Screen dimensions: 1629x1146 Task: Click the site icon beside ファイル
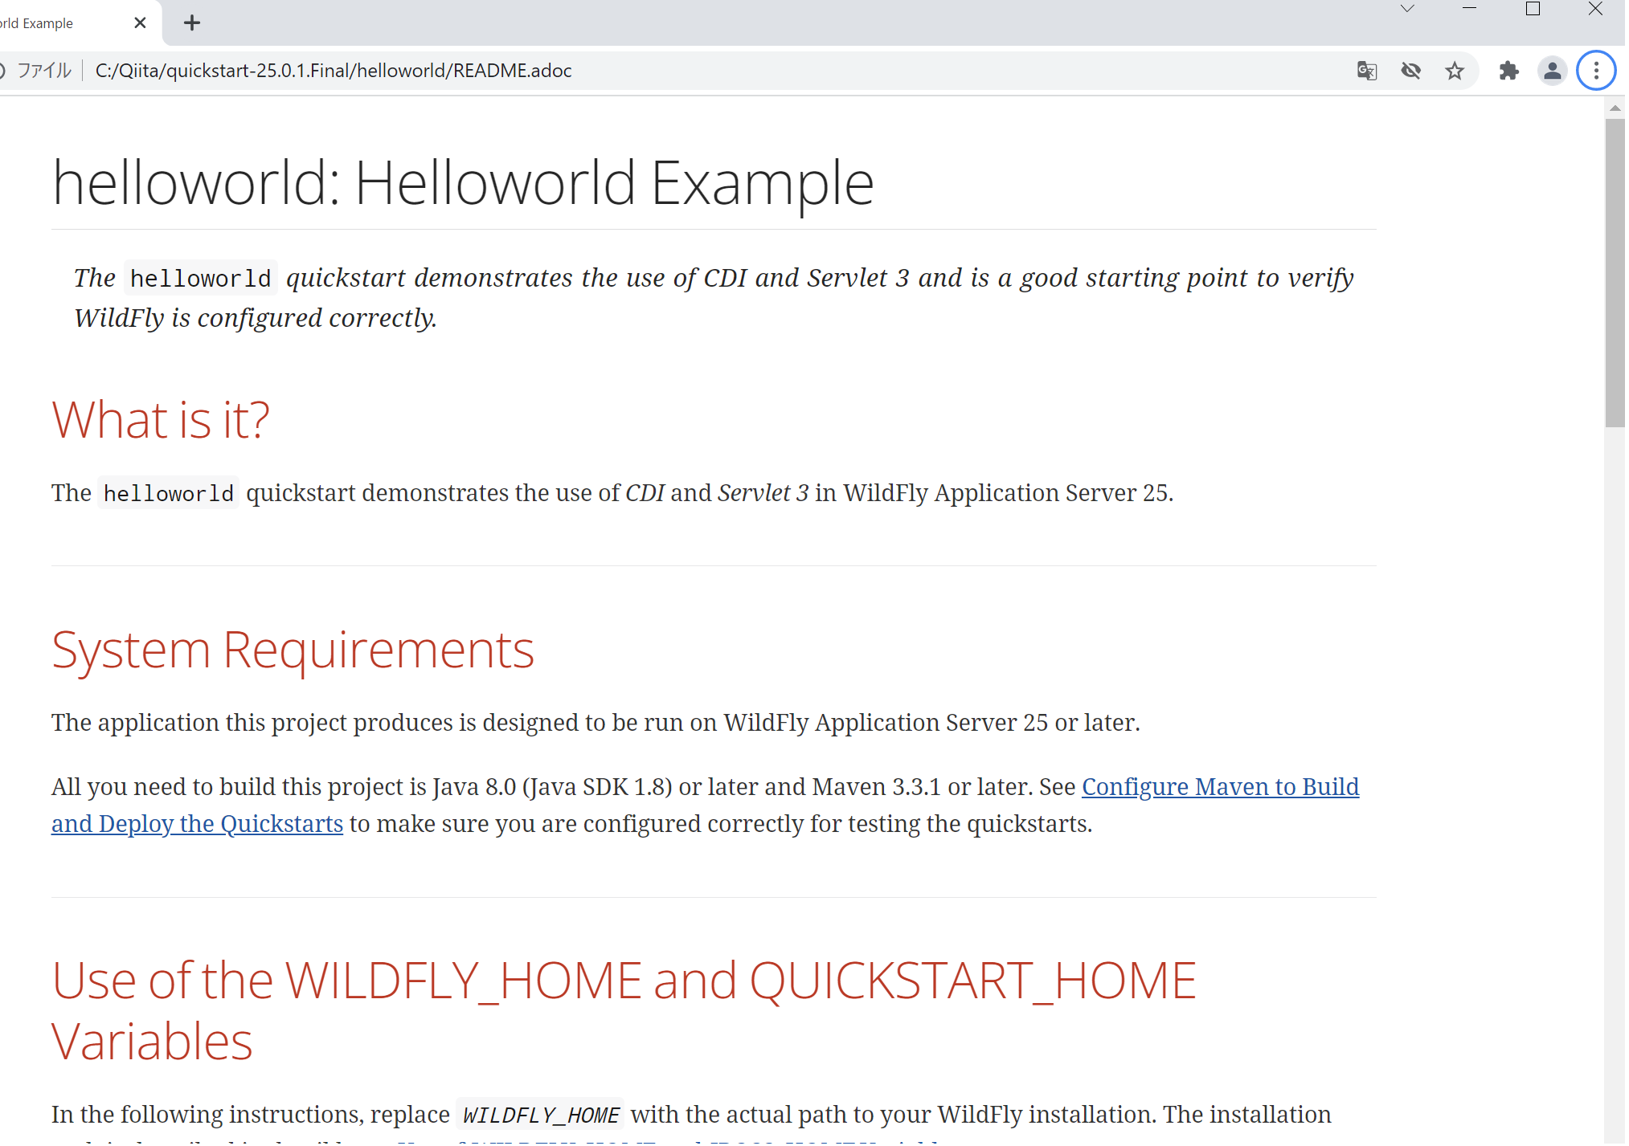(3, 71)
